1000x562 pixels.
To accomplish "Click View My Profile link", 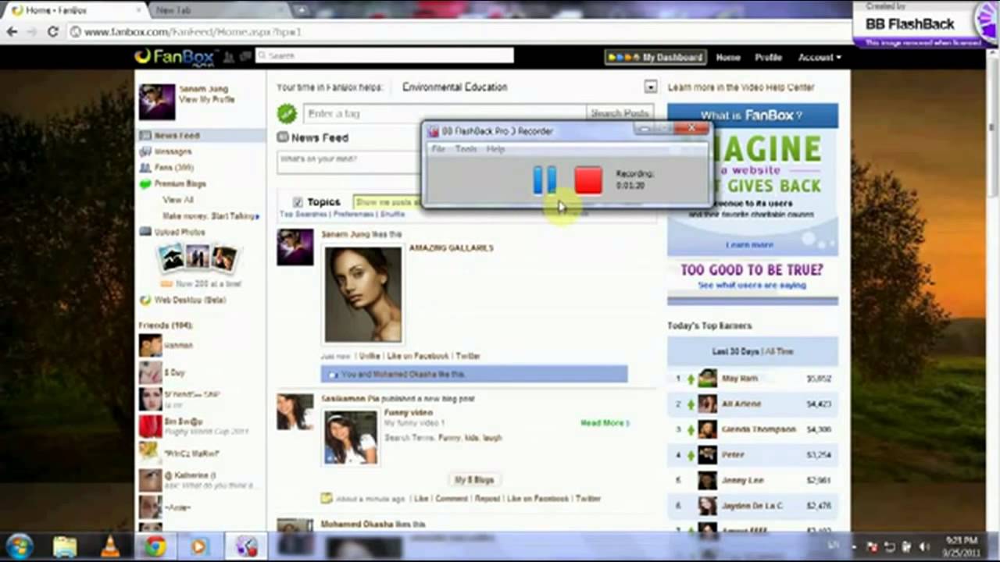I will 206,100.
